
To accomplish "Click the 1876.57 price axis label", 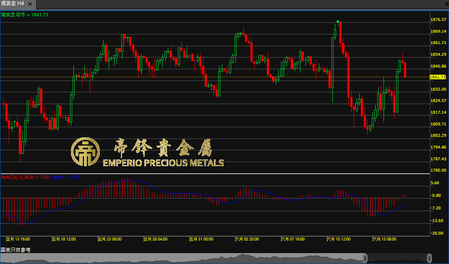I will (x=439, y=19).
